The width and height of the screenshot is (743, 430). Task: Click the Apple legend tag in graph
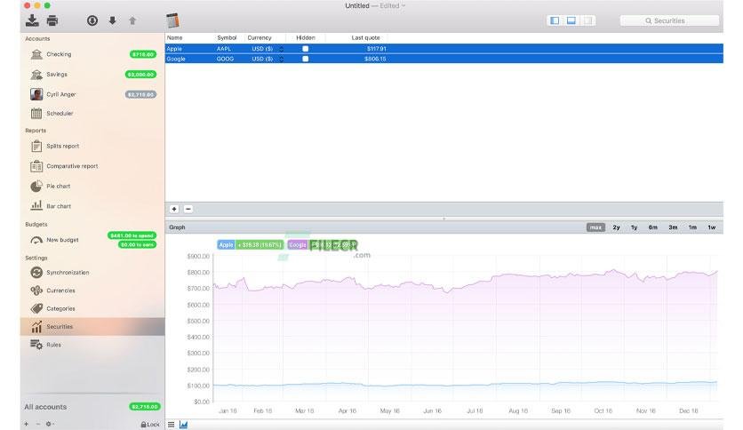pos(226,245)
